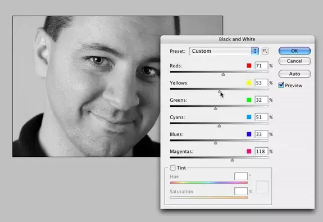The height and width of the screenshot is (222, 323).
Task: Click the Blues value field showing 33
Action: tap(261, 134)
